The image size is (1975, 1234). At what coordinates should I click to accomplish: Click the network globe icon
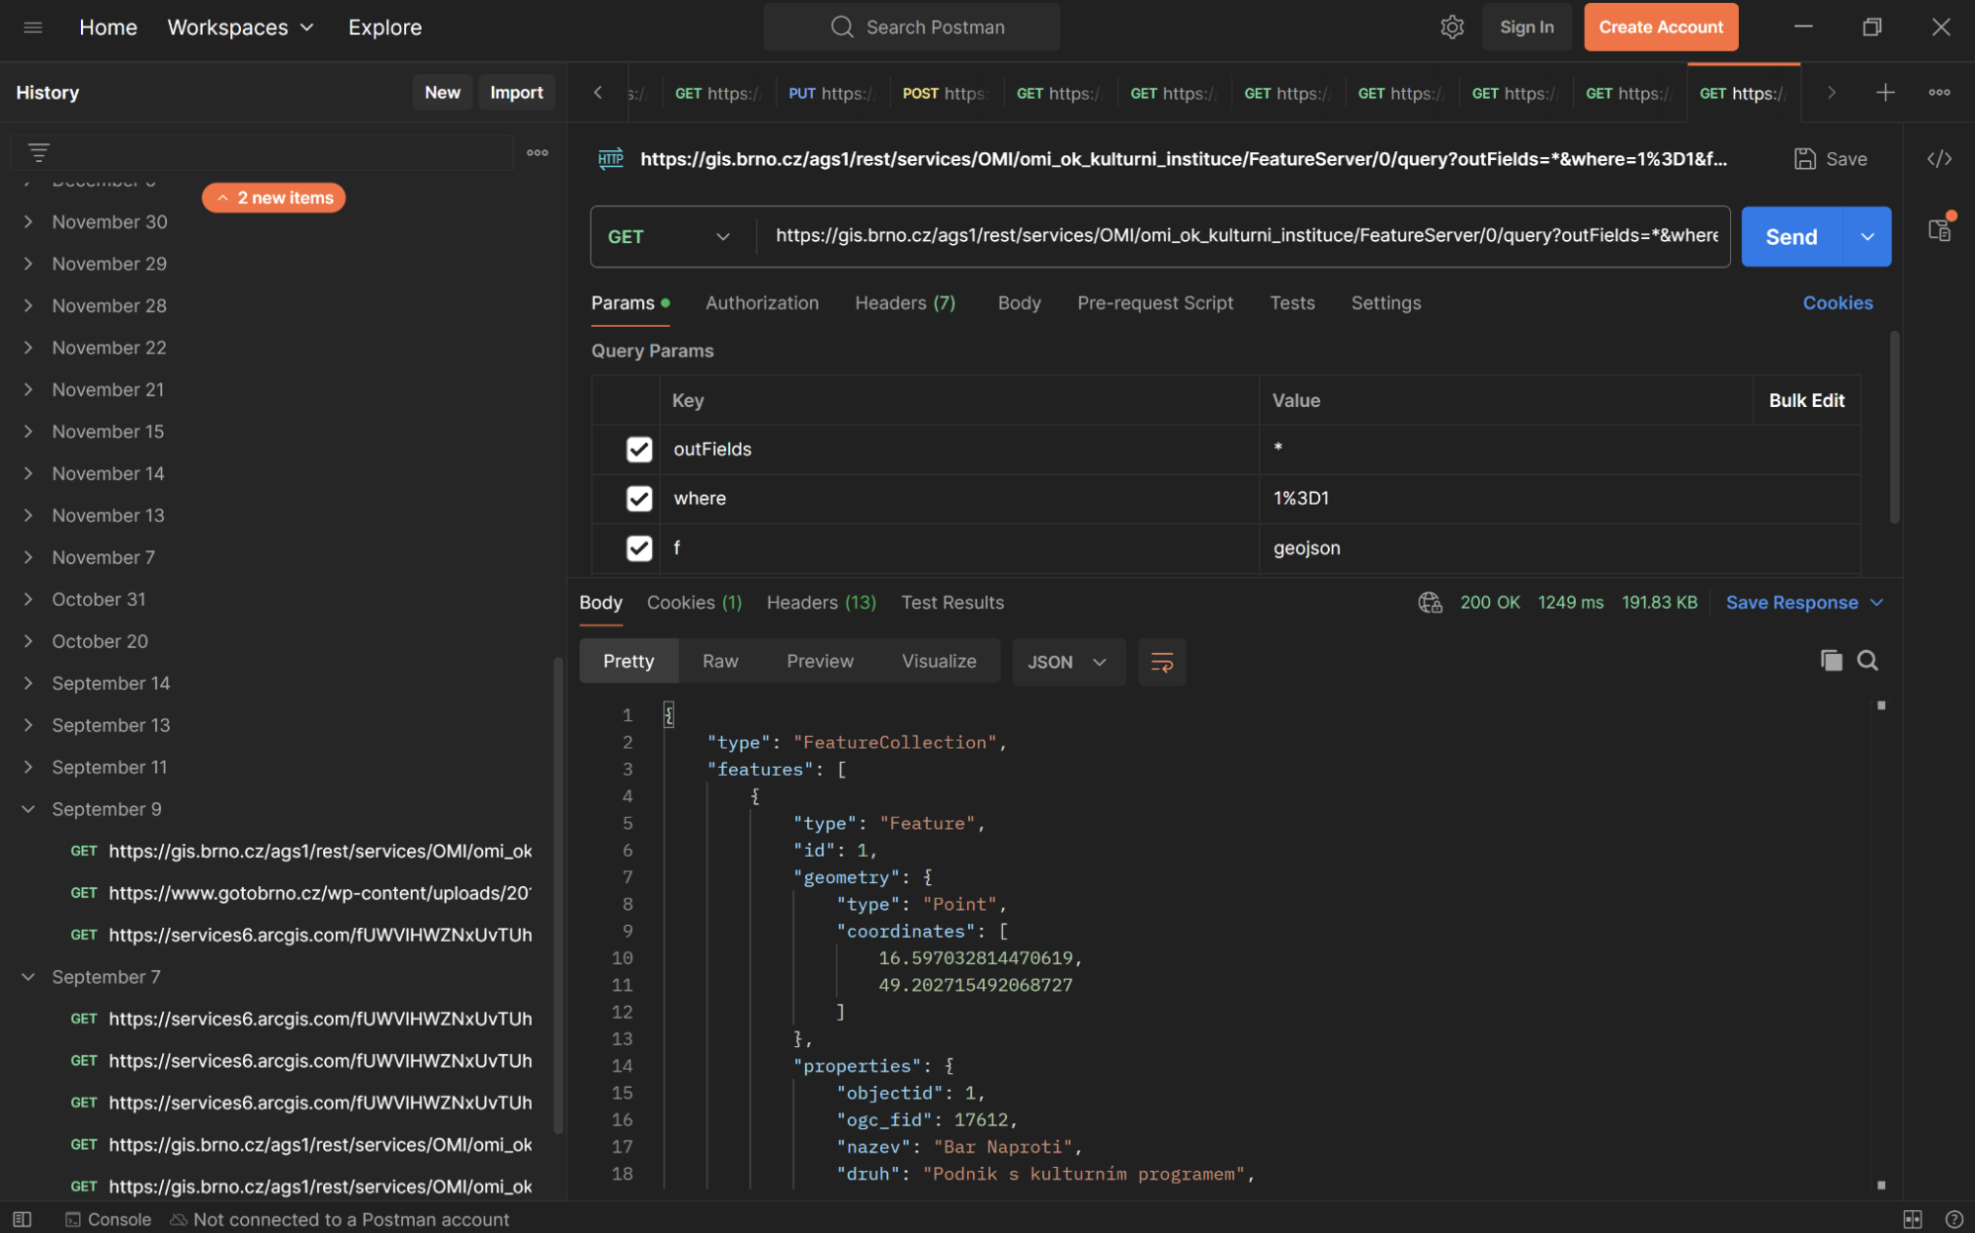(1430, 602)
